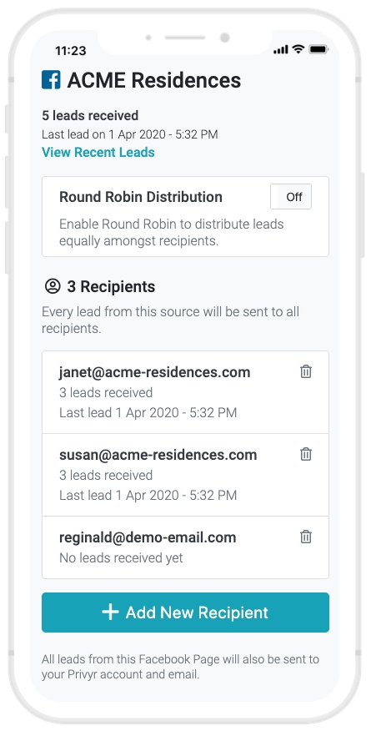The height and width of the screenshot is (731, 371).
Task: Tap the 11:23 clock in status bar
Action: pyautogui.click(x=71, y=50)
